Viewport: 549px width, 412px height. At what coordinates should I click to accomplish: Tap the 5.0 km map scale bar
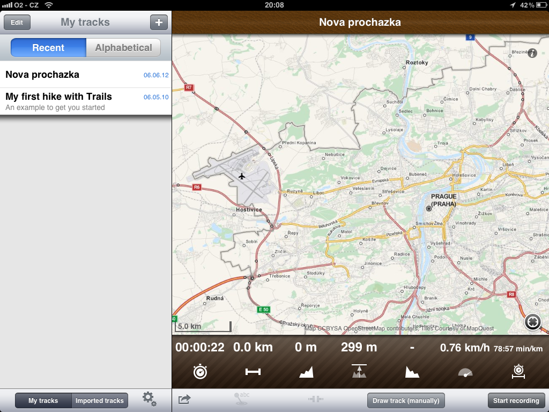(203, 327)
